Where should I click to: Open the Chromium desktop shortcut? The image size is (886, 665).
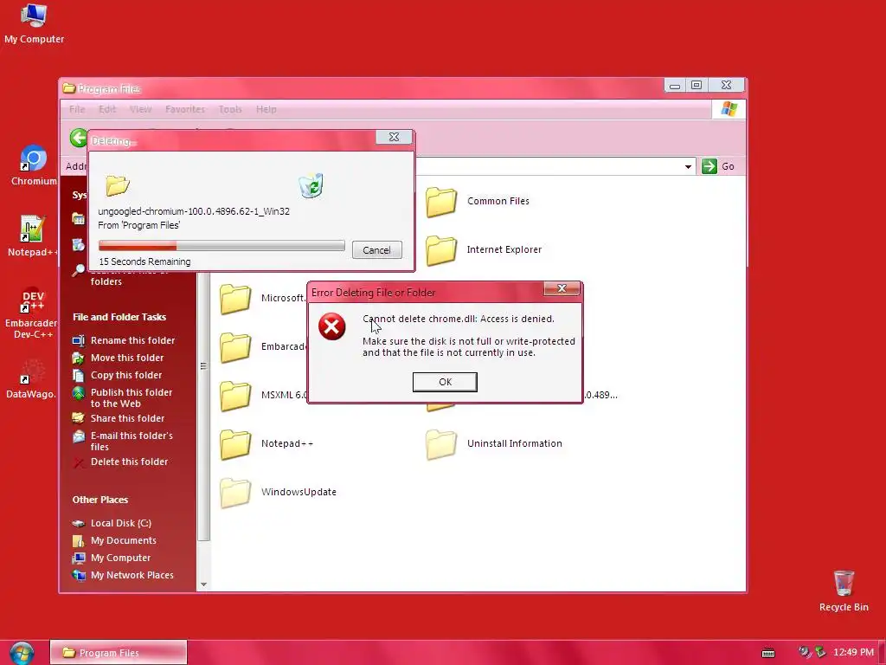(x=34, y=165)
